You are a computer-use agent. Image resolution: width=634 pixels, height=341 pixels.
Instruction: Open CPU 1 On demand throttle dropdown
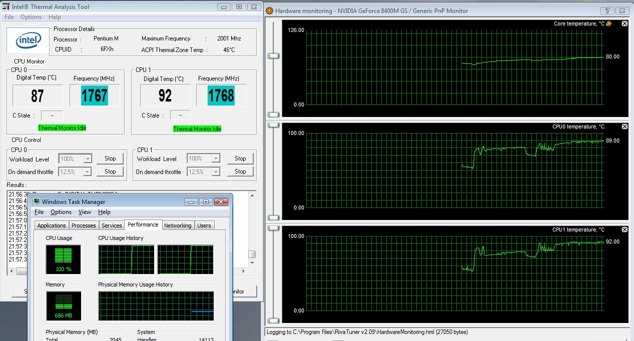click(216, 171)
